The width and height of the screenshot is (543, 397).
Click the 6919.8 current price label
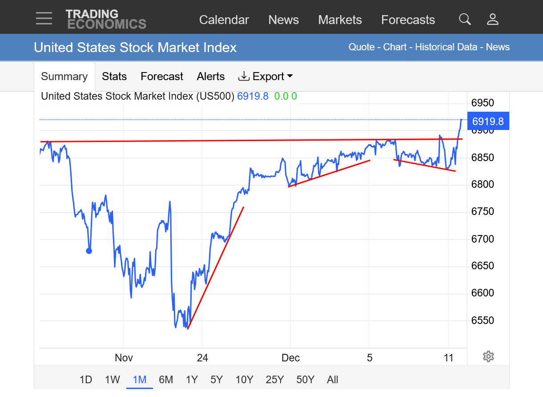pyautogui.click(x=488, y=121)
